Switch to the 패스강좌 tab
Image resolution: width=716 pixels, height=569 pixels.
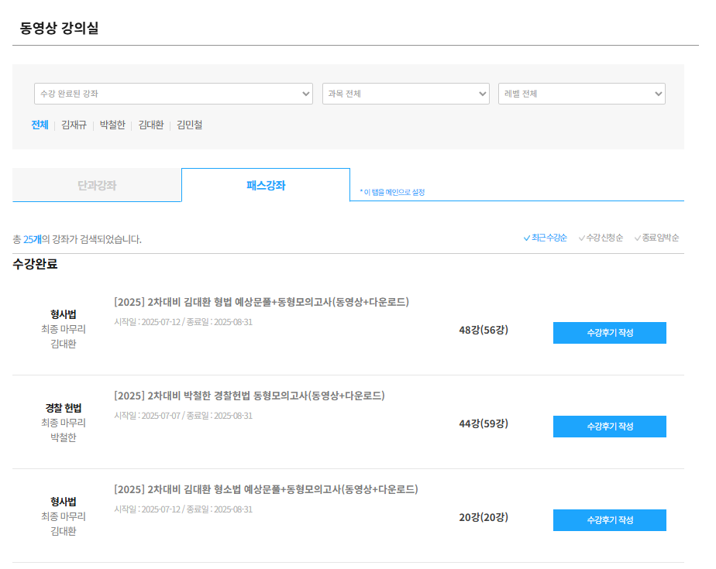pos(266,185)
